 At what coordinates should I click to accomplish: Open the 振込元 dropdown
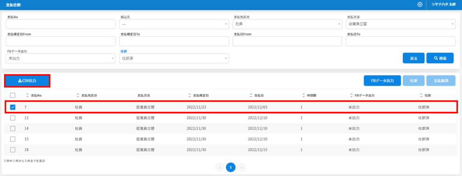(174, 24)
